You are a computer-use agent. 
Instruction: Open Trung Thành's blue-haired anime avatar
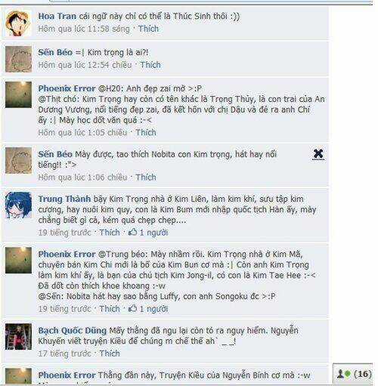tap(19, 205)
